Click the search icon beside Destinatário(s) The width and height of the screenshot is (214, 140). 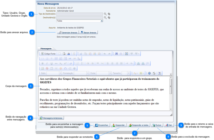tap(105, 18)
